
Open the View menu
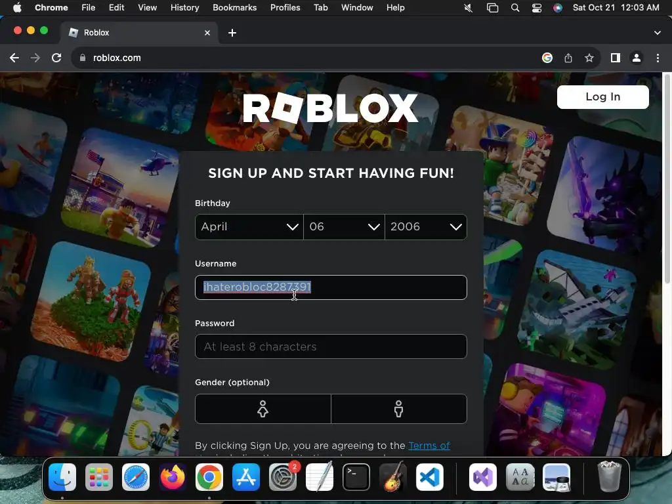147,8
